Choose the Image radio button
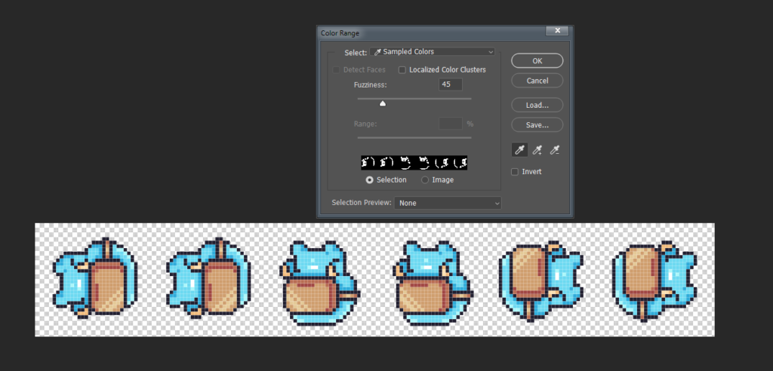The image size is (773, 371). [425, 180]
